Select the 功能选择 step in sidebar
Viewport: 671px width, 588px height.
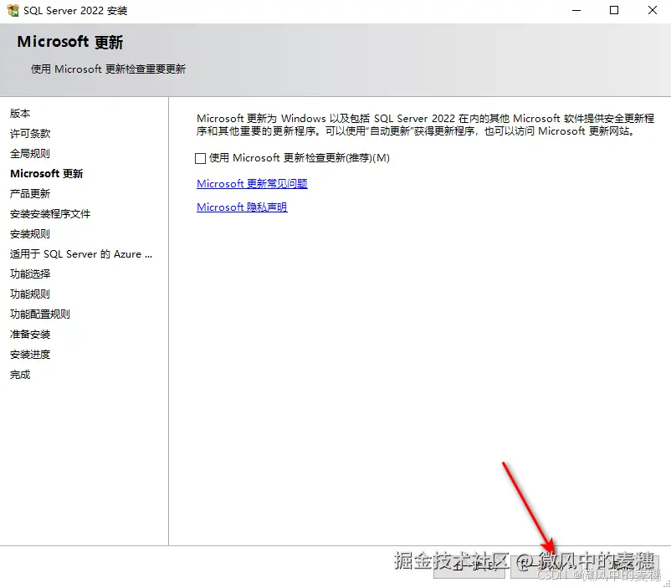click(30, 274)
